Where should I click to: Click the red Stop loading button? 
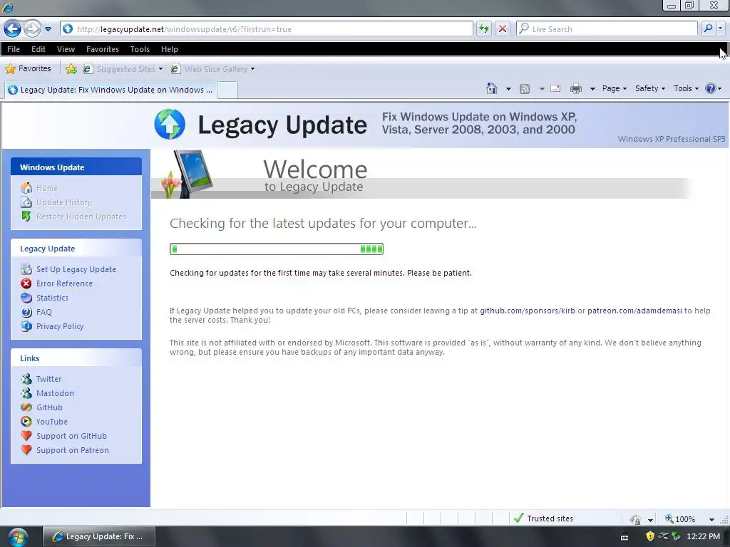[503, 28]
